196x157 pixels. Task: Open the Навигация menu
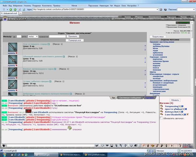(x=104, y=6)
